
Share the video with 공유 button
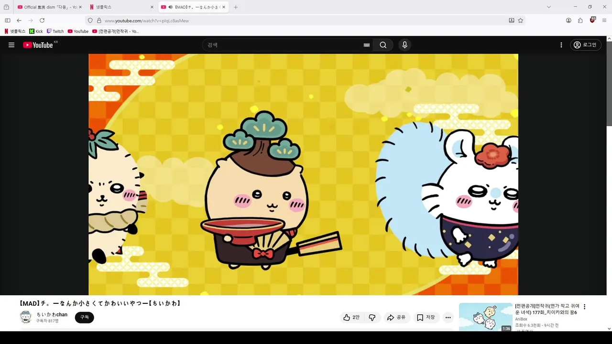(x=396, y=317)
